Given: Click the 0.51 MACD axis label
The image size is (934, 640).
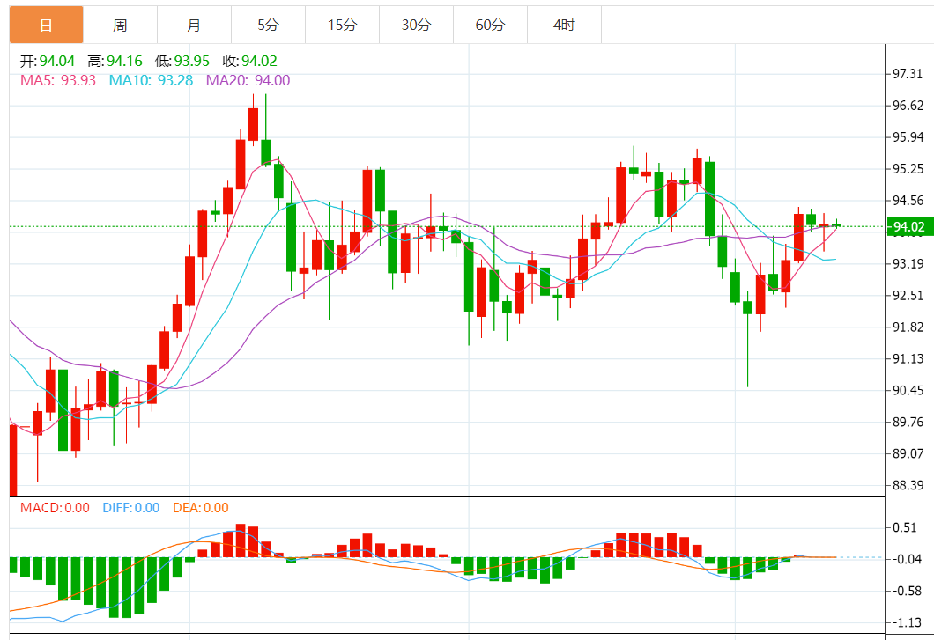Looking at the screenshot, I should [904, 527].
